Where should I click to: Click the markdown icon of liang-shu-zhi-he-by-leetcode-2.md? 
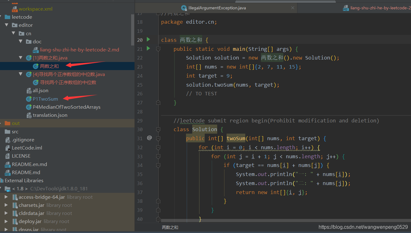tap(36, 50)
